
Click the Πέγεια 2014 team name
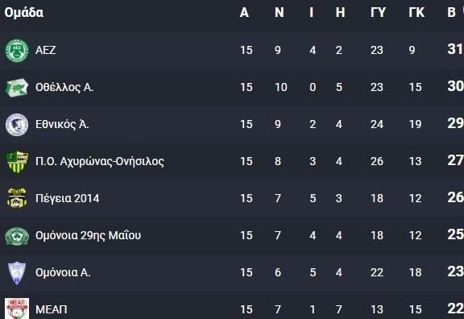coord(67,198)
